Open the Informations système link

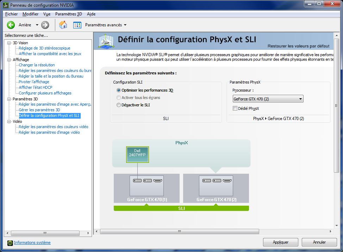tap(32, 243)
